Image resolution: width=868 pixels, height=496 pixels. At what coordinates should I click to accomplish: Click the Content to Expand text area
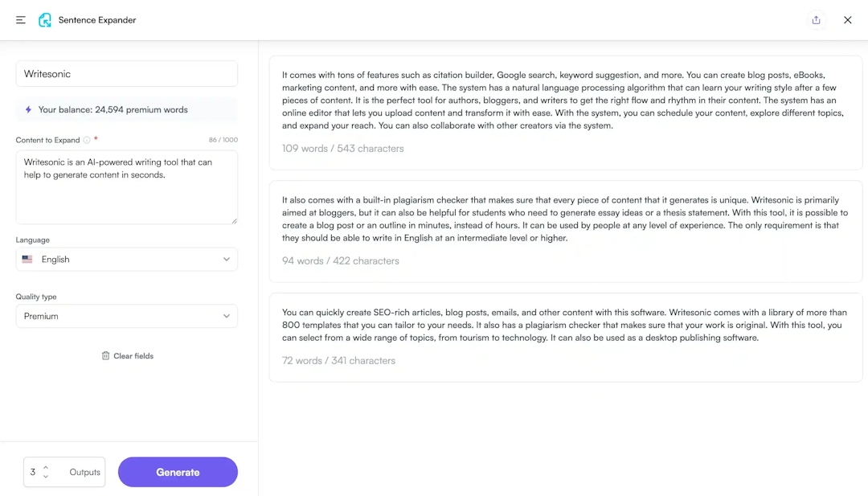pyautogui.click(x=126, y=185)
